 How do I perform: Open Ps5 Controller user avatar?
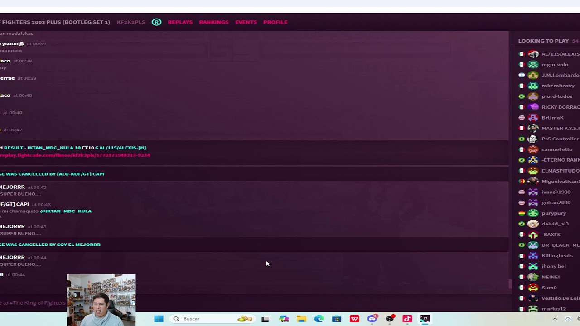[533, 139]
